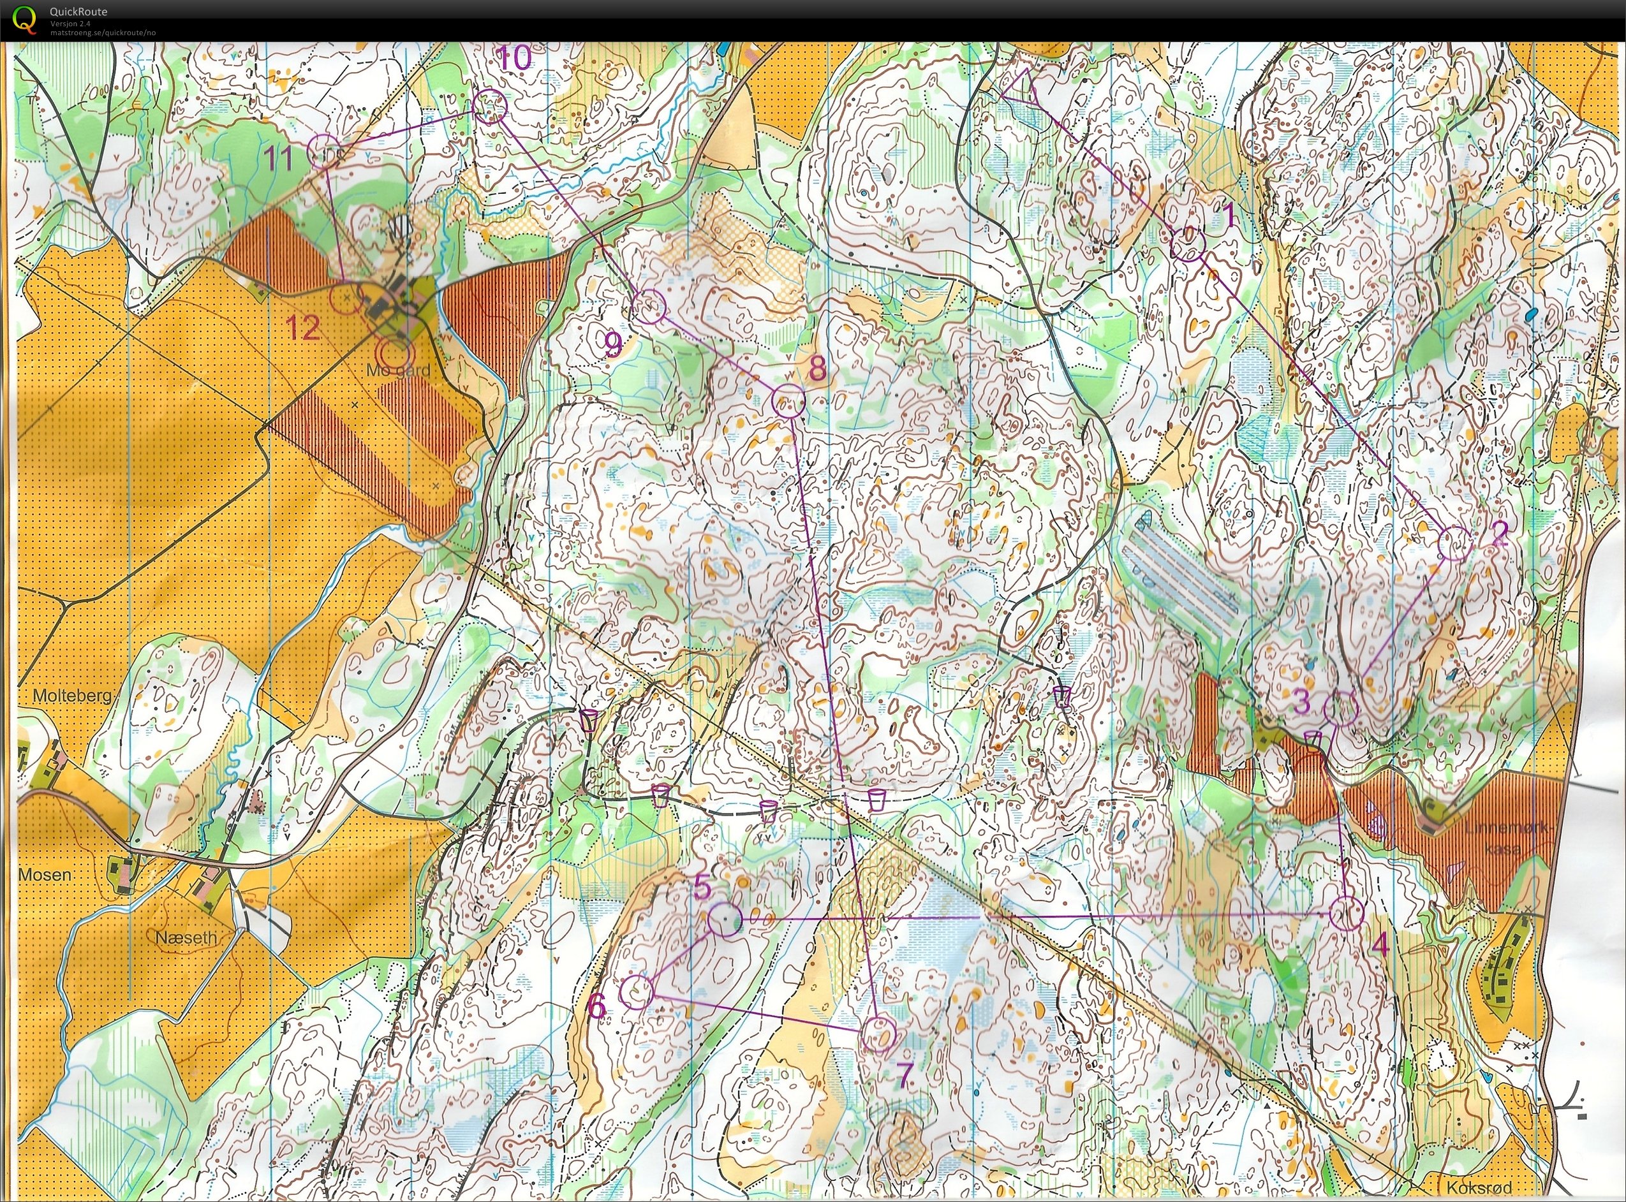Image resolution: width=1626 pixels, height=1202 pixels.
Task: Click the circle of control 9
Action: point(649,306)
